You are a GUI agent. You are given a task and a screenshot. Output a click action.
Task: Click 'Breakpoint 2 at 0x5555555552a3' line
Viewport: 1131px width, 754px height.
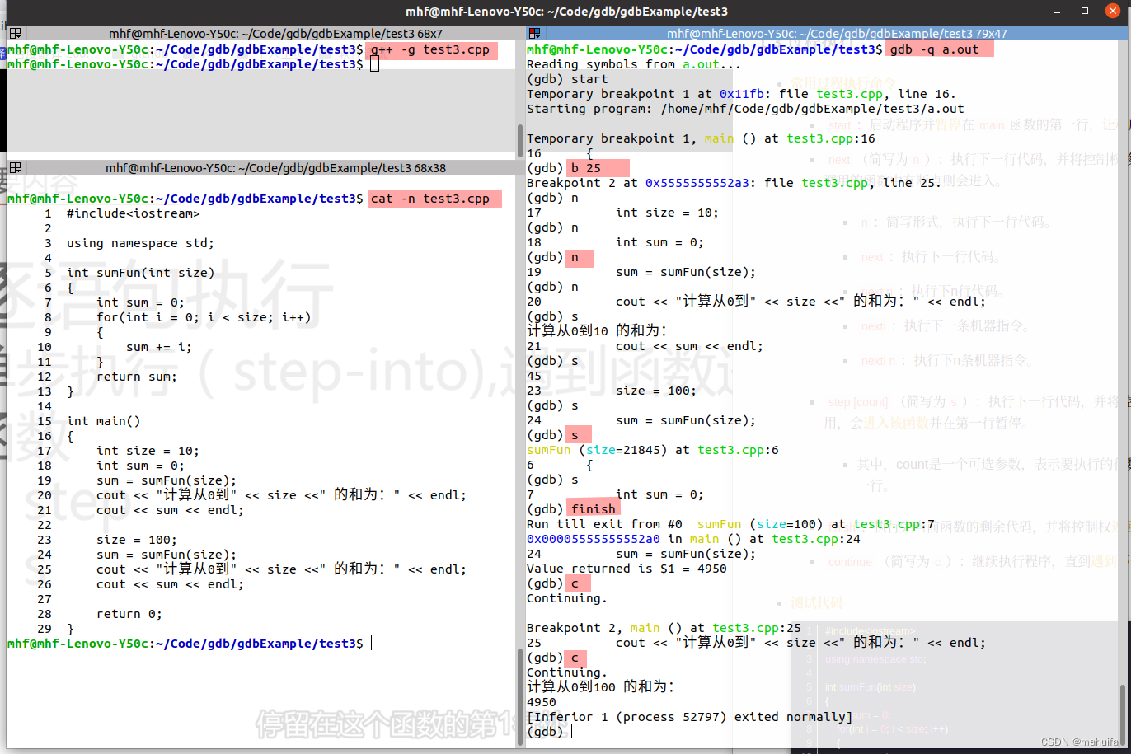(734, 183)
